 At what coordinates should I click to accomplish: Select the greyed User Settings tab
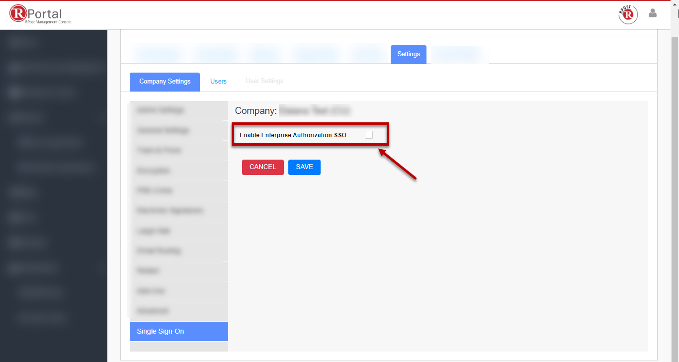point(264,81)
